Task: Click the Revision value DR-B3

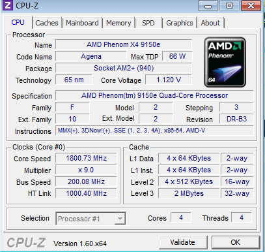Action: click(x=236, y=119)
